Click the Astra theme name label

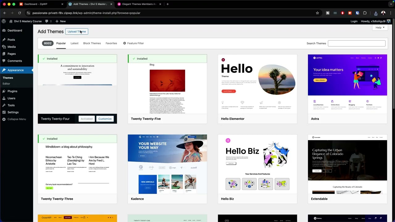pyautogui.click(x=315, y=119)
